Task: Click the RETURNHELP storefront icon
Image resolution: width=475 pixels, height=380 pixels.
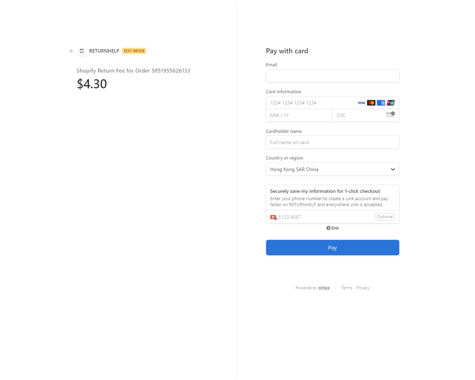Action: coord(81,51)
